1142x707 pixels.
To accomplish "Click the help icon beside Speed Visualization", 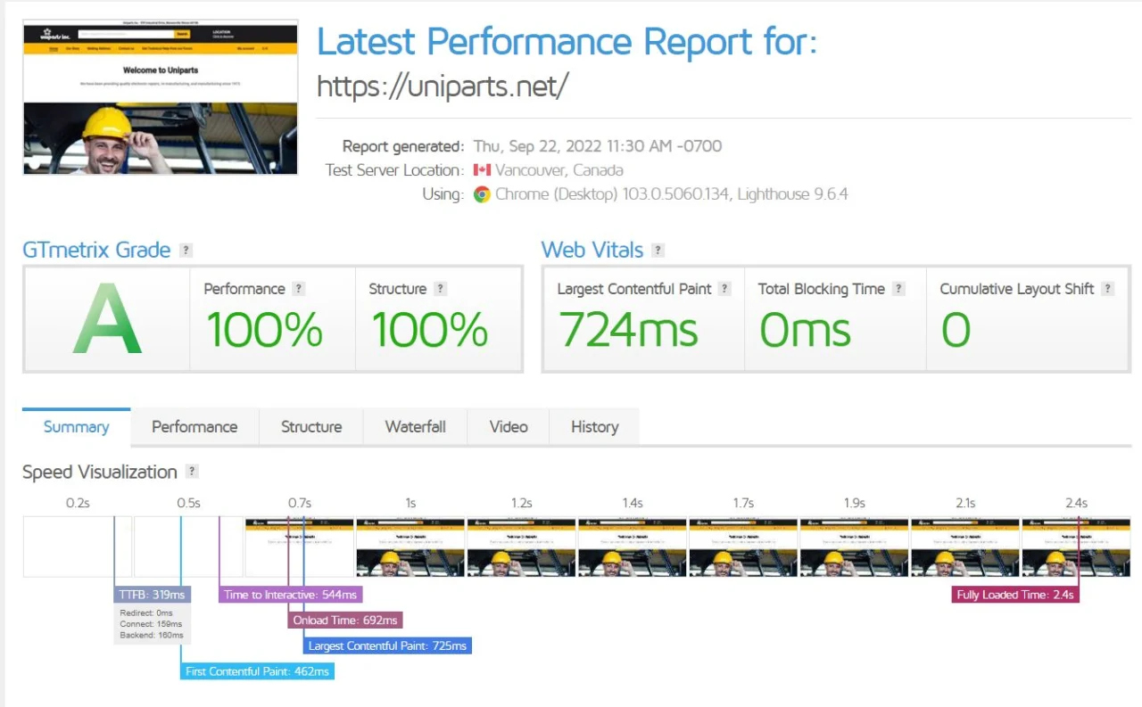I will pos(192,472).
